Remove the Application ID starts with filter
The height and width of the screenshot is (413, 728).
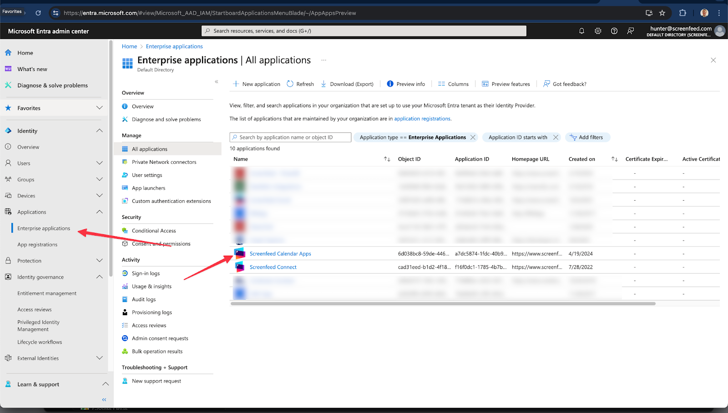click(556, 137)
